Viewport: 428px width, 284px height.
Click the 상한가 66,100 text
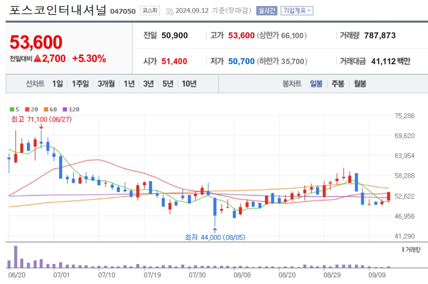pos(282,36)
